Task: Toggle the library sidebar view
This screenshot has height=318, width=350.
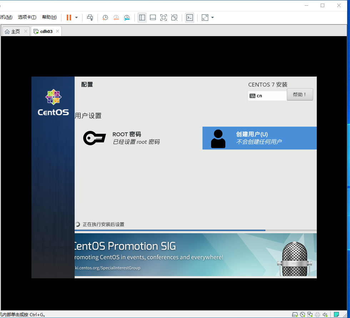Action: [142, 18]
